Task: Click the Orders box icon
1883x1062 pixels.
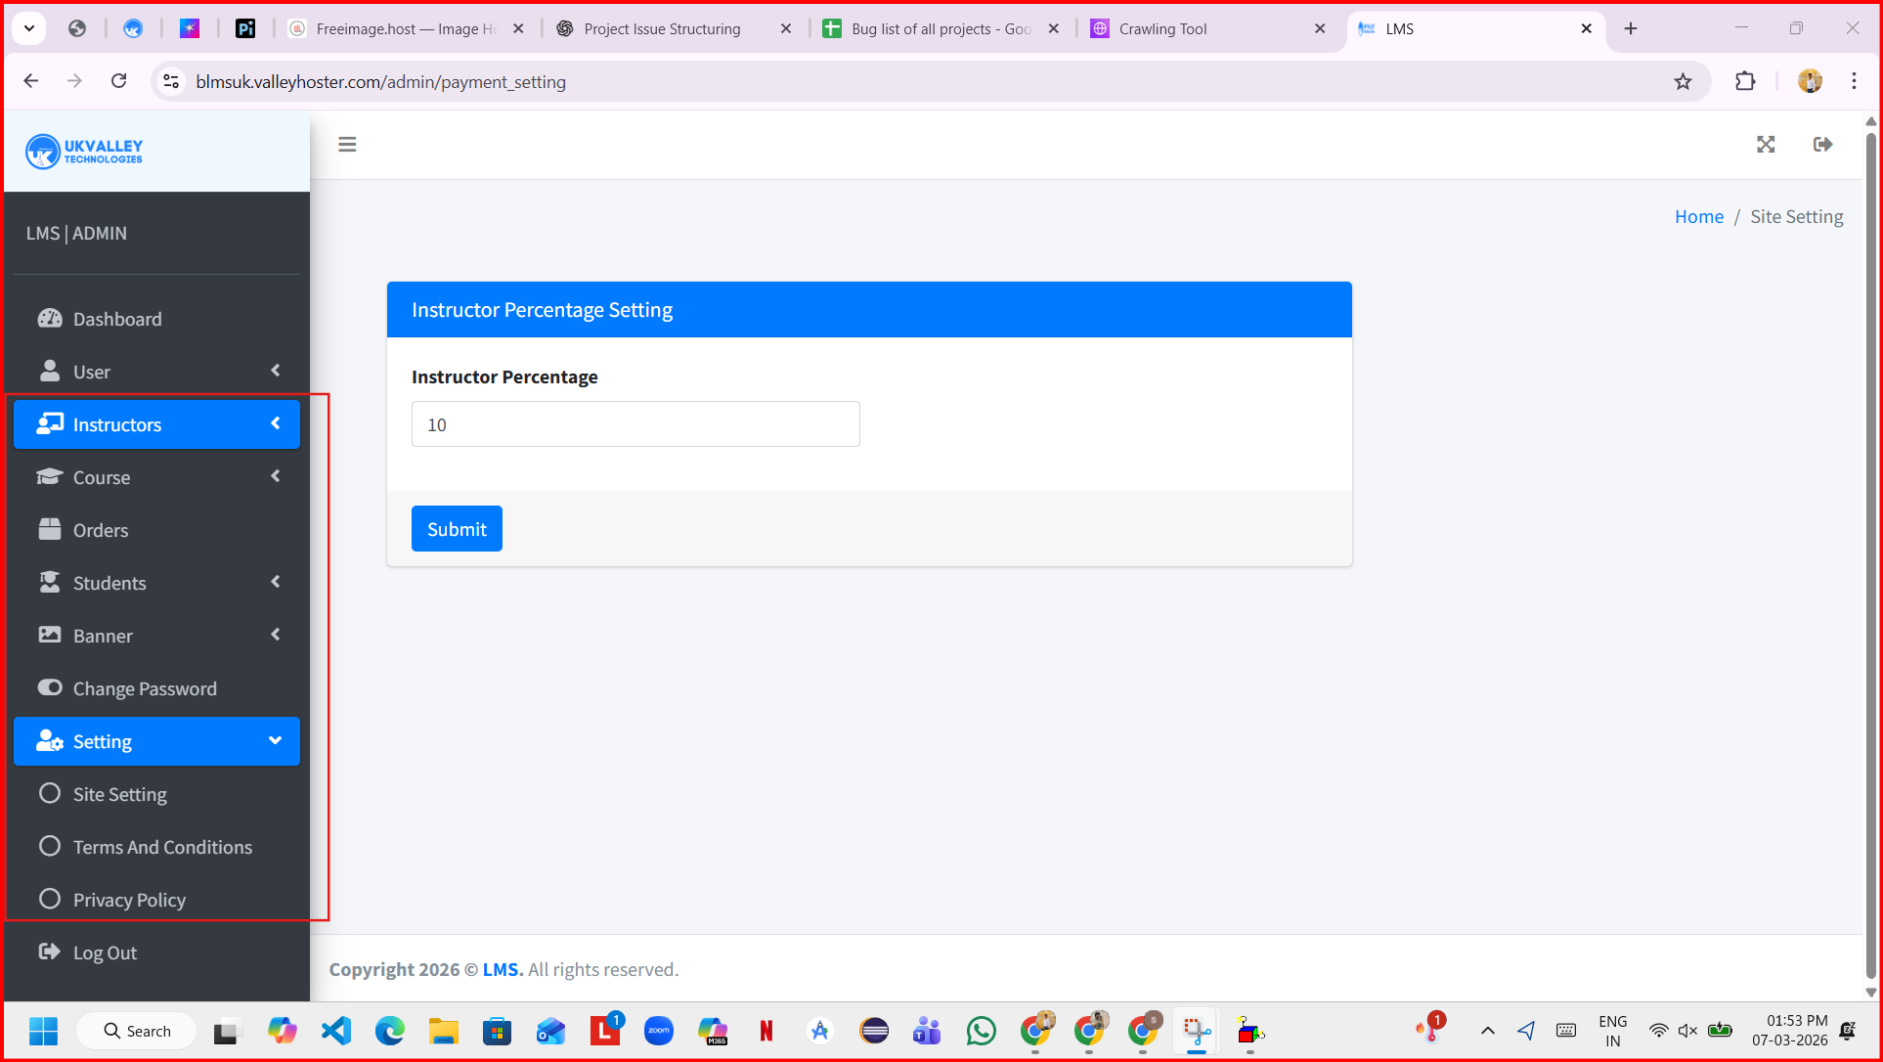Action: 50,530
